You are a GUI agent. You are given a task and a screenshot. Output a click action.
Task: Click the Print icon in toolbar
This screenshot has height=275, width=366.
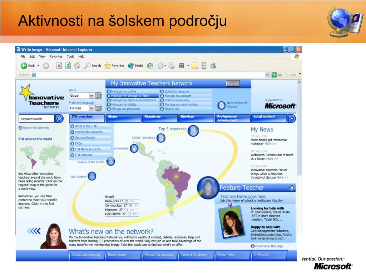[172, 66]
